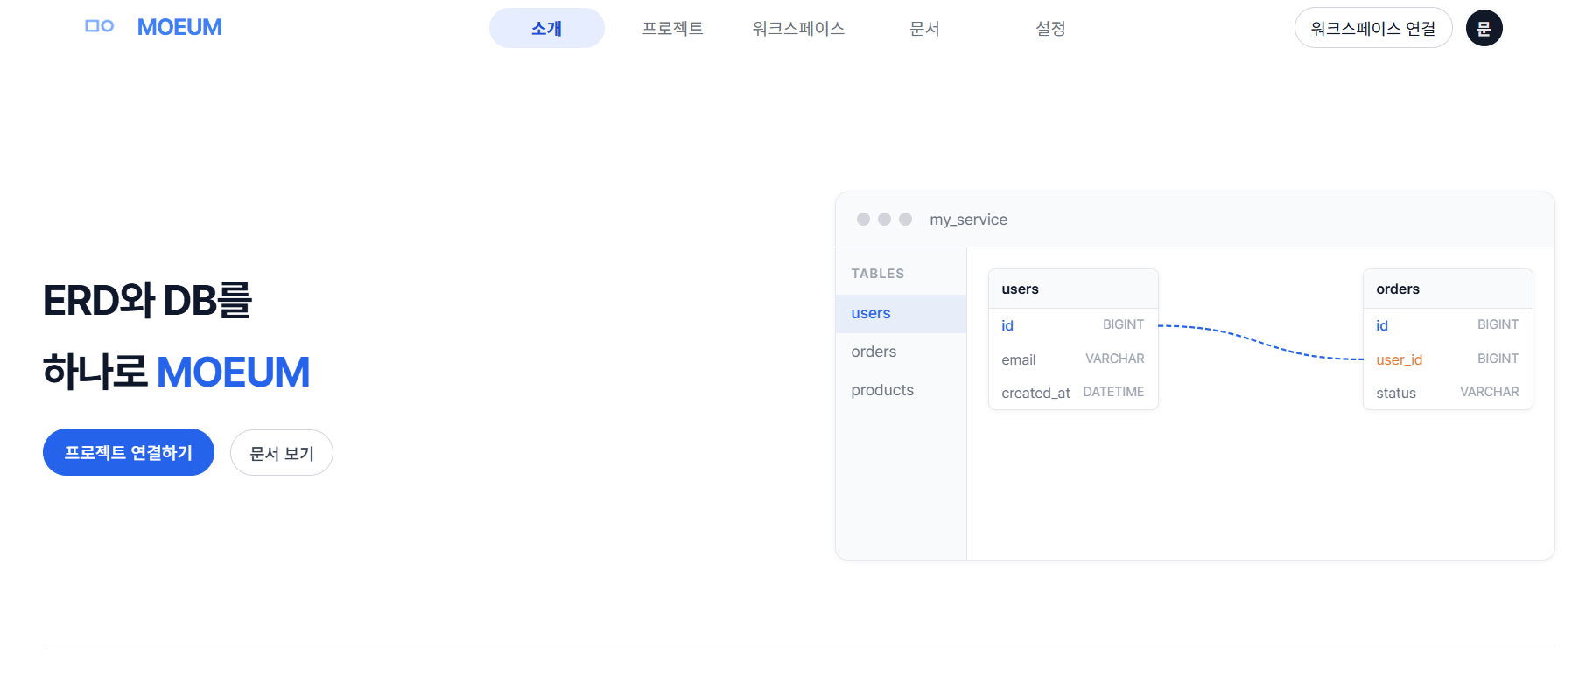
Task: Select users in the TABLES list
Action: pos(901,313)
